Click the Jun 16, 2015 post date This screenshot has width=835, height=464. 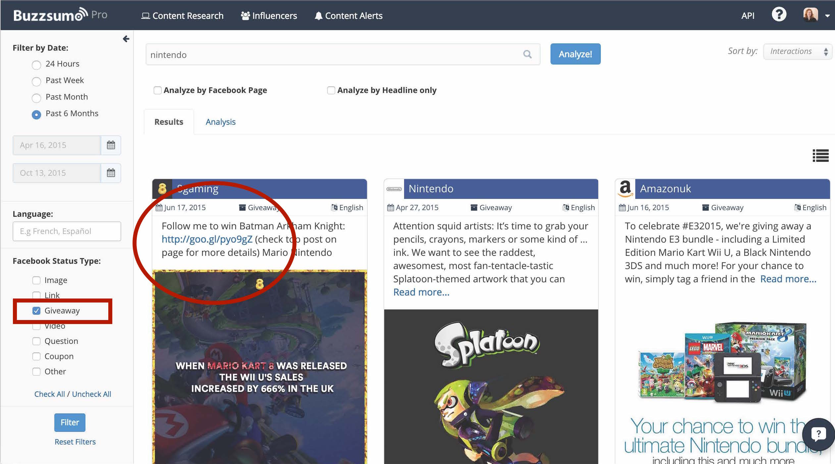(x=648, y=208)
